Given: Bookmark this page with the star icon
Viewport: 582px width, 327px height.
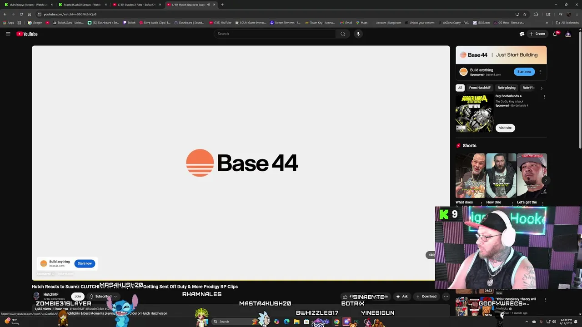Looking at the screenshot, I should (525, 14).
